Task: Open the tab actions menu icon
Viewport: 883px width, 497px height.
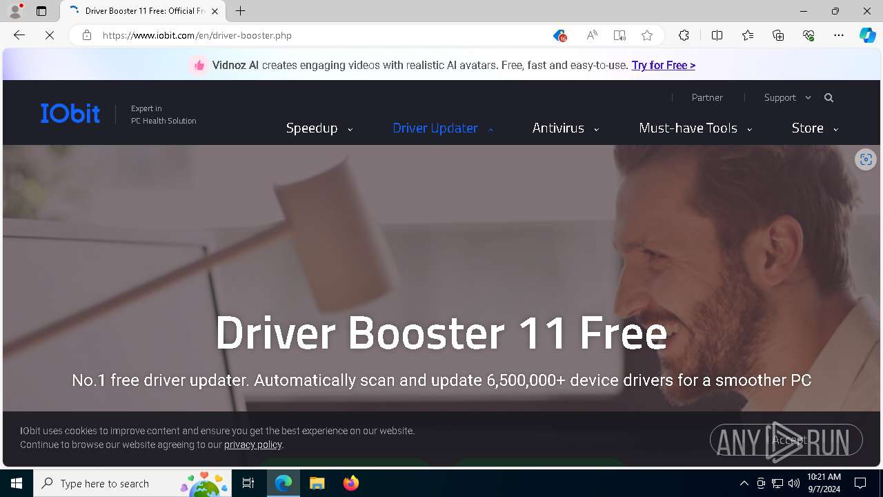Action: 41,11
